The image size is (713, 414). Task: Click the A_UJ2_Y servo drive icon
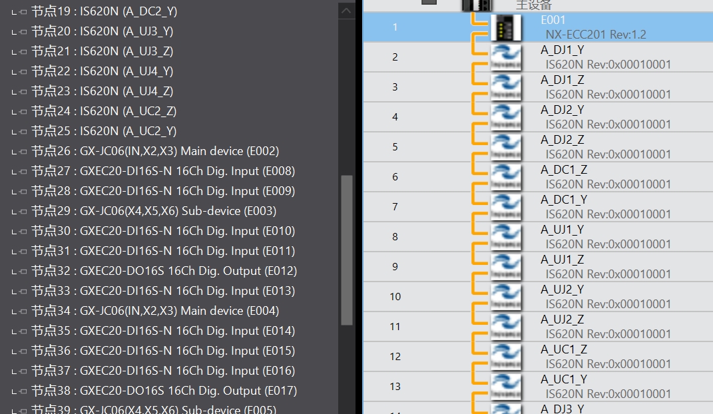pyautogui.click(x=506, y=298)
